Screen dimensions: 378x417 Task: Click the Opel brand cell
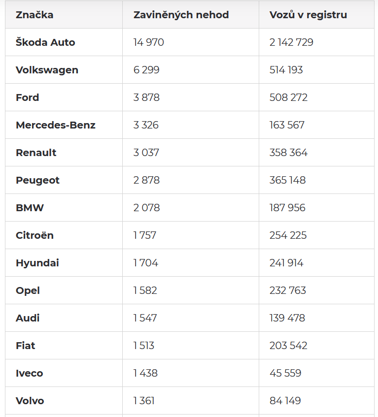28,290
